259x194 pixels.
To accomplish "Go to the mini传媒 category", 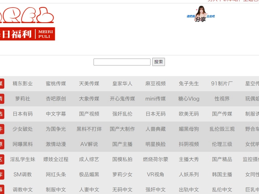I will [x=156, y=99].
